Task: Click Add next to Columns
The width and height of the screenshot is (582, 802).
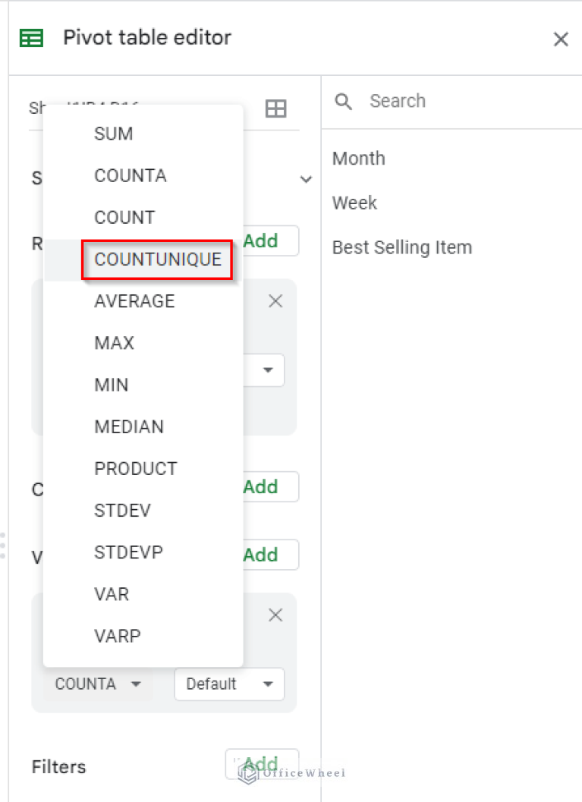Action: [x=262, y=486]
